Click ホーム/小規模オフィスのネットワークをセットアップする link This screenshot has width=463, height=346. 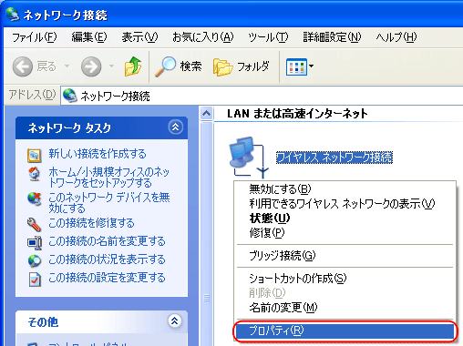pos(108,178)
